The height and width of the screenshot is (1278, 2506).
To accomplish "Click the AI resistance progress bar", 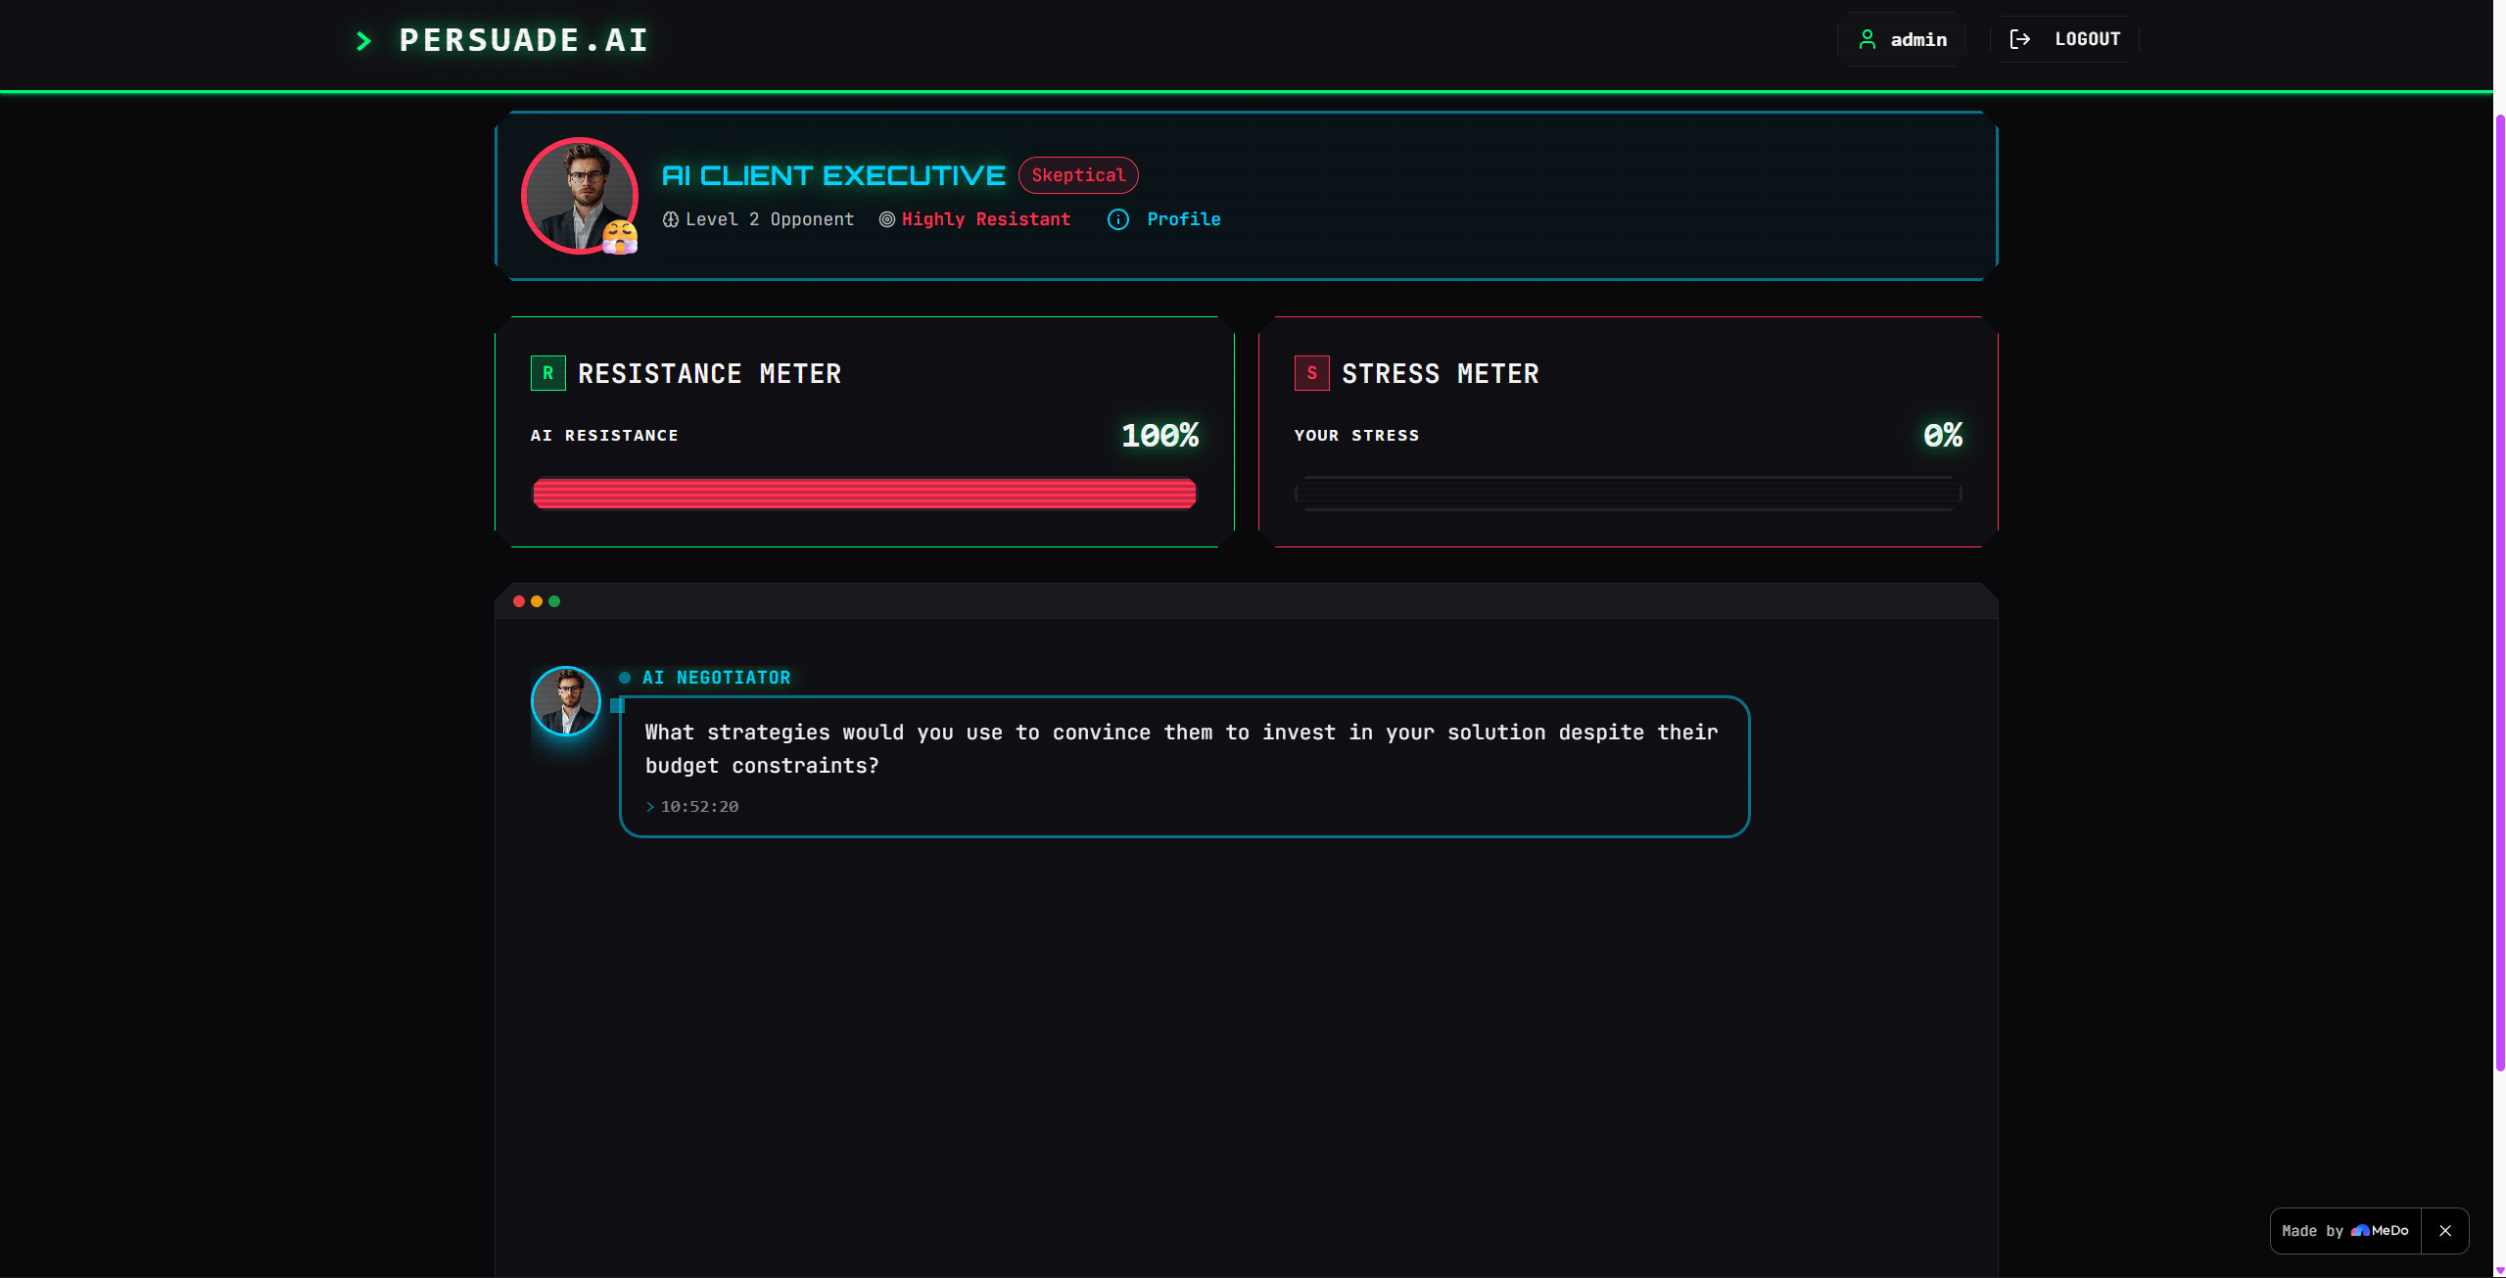I will (x=865, y=494).
